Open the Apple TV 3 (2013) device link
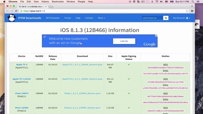Image resolution: width=203 pixels, height=114 pixels. [x=22, y=79]
